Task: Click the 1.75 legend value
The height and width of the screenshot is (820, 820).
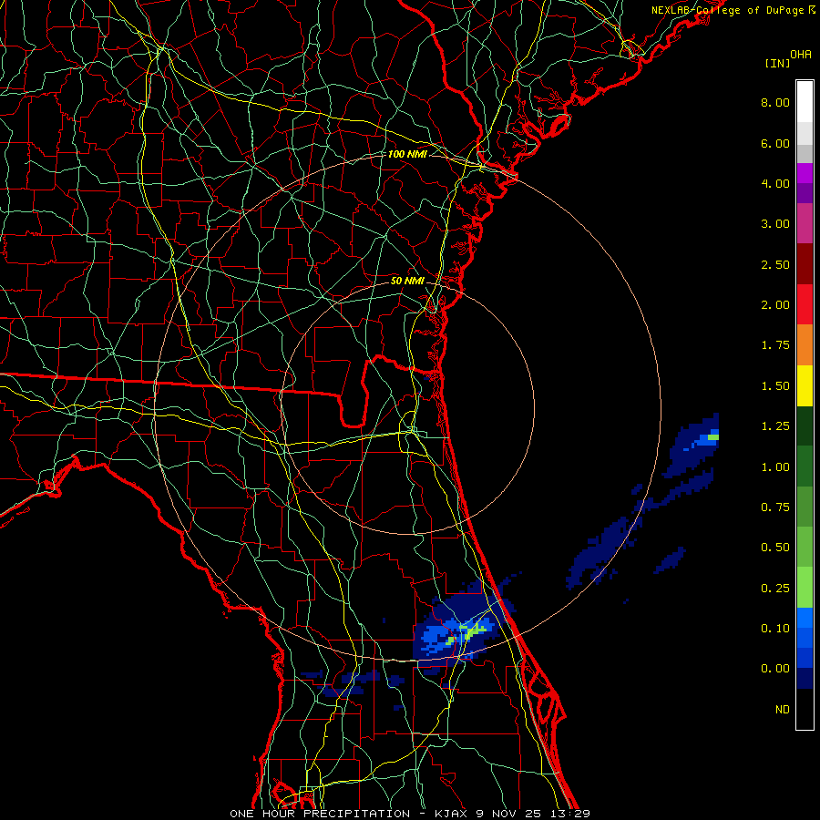Action: (x=775, y=345)
